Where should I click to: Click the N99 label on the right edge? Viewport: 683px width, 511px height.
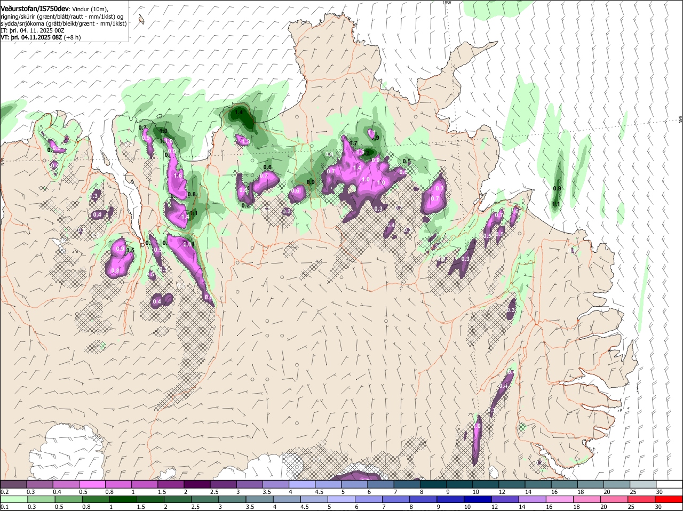pos(680,120)
